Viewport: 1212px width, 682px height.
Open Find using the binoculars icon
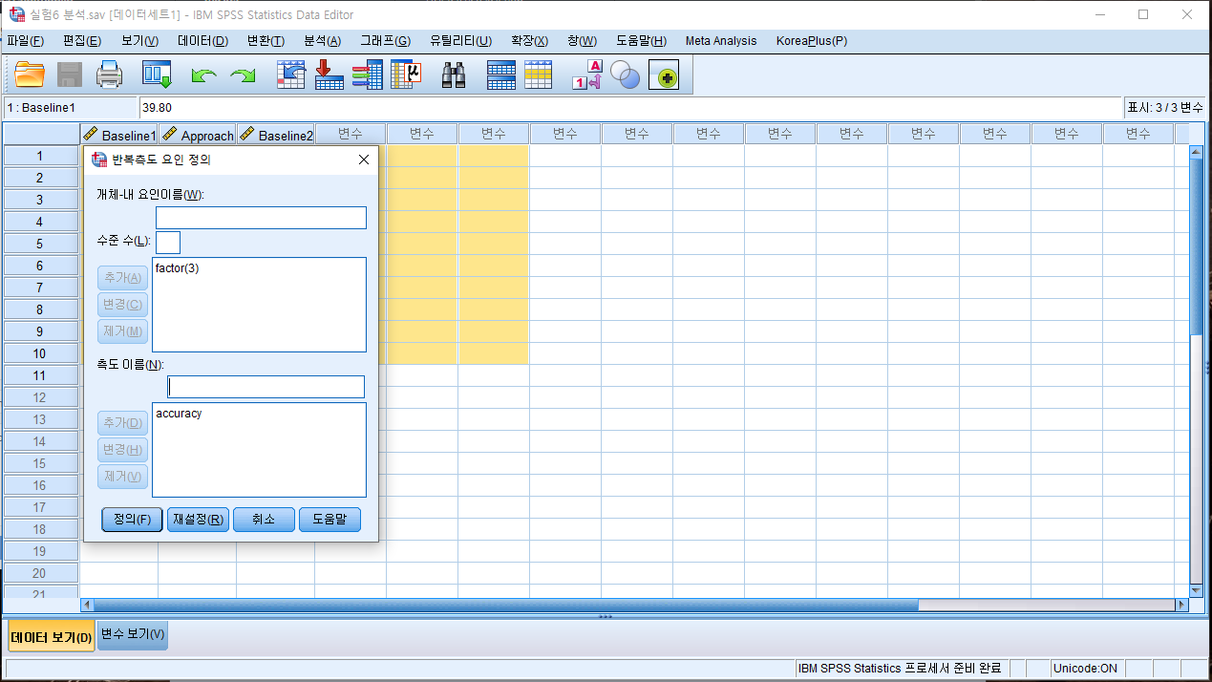(453, 75)
